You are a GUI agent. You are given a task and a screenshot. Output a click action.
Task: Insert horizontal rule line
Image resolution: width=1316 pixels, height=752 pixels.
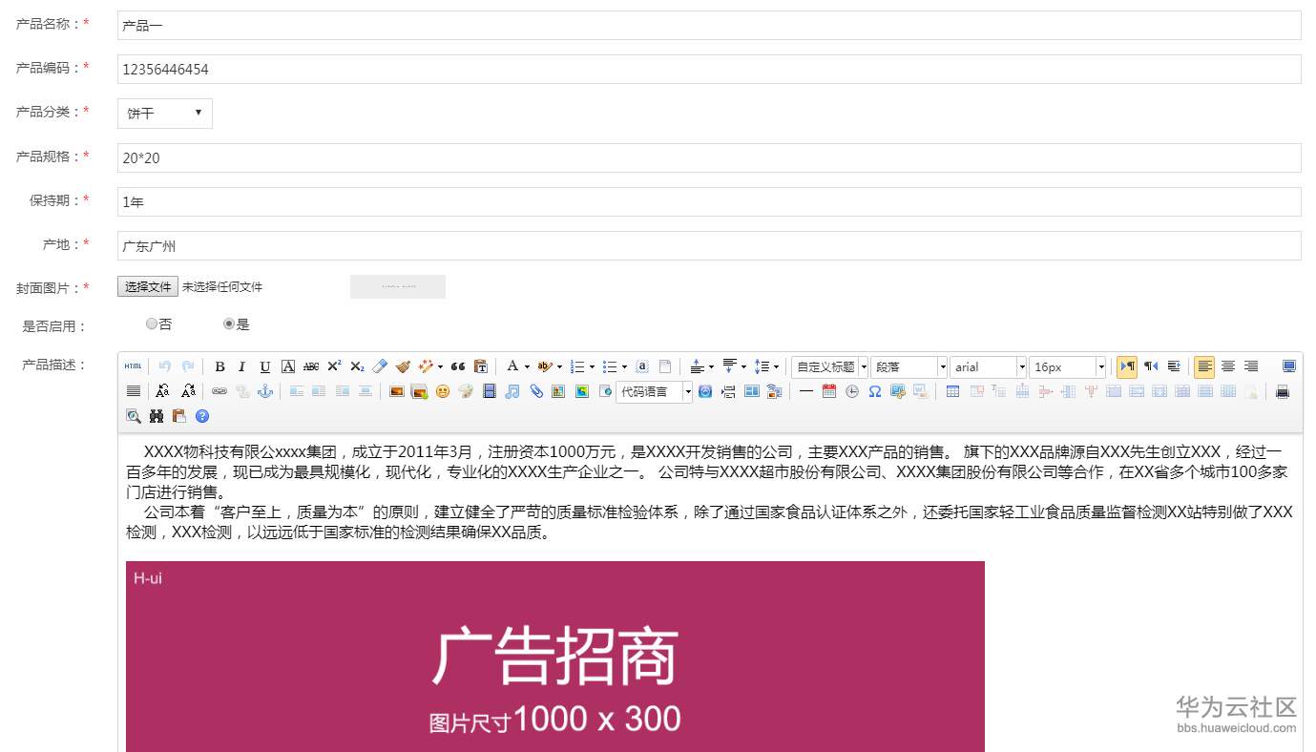(805, 391)
